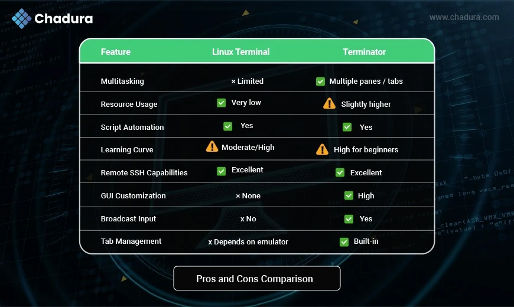
Task: Click the warning icon beside Slightly higher
Action: 329,103
